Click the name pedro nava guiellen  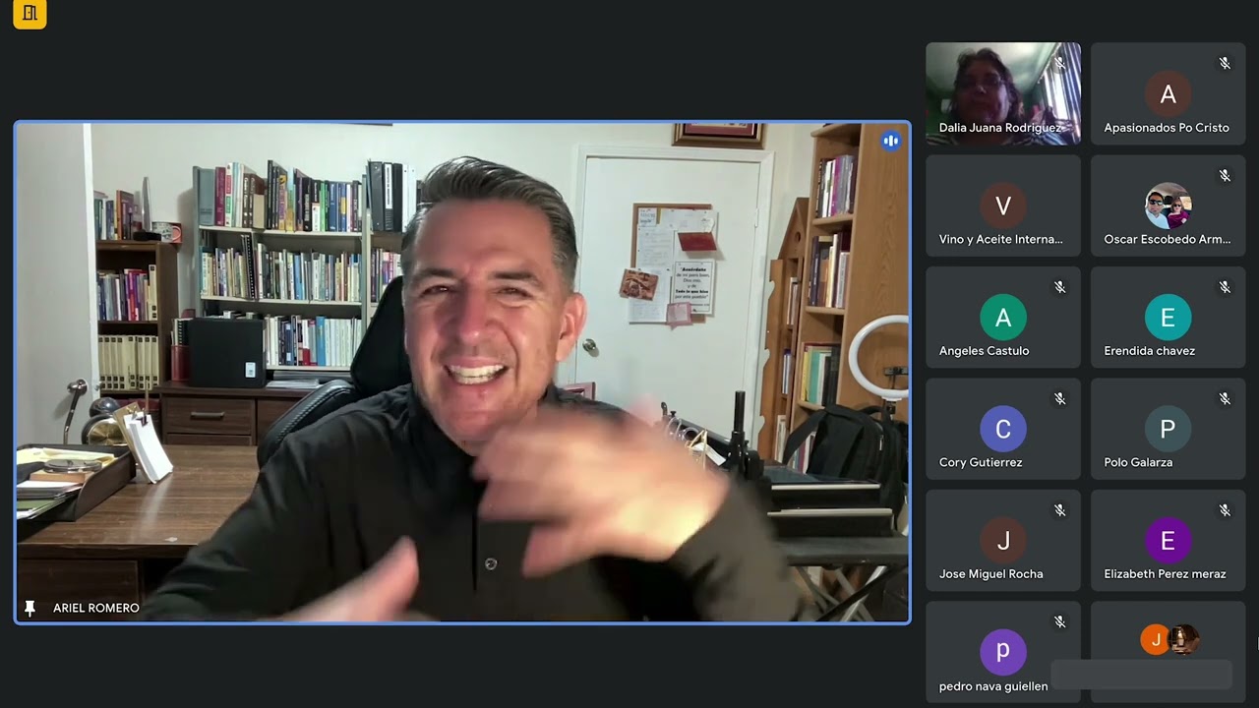[x=993, y=686]
